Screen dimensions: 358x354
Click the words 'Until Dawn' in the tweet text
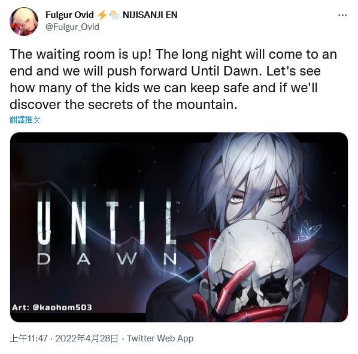tap(226, 71)
